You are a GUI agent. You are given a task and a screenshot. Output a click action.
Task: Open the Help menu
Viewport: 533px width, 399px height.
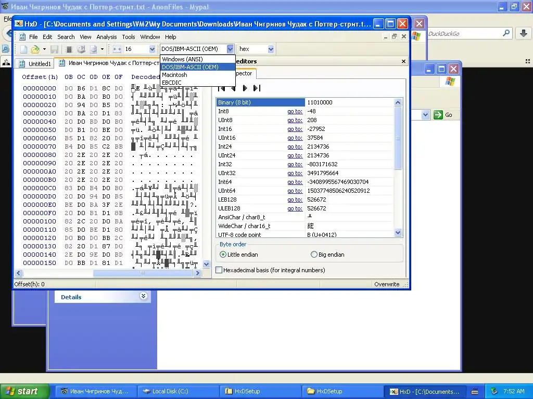[x=171, y=37]
